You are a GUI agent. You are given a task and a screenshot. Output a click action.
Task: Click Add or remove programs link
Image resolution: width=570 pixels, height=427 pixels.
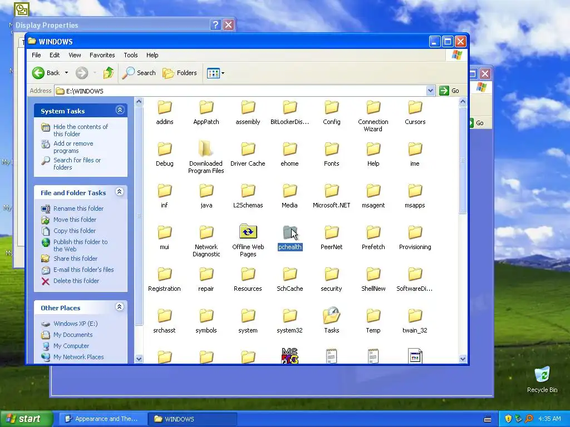tap(73, 147)
